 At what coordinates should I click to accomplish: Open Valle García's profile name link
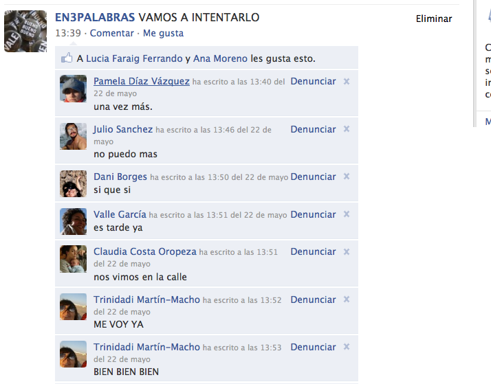click(120, 214)
